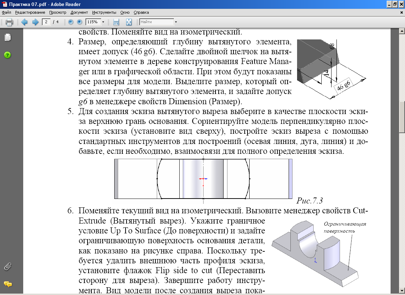Click the page number field showing 2
This screenshot has height=295, width=405.
point(46,22)
